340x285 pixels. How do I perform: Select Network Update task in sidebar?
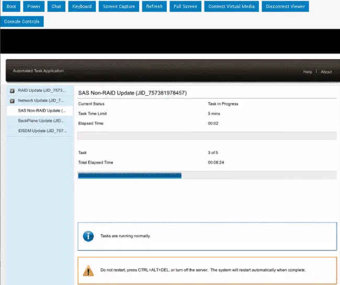tap(40, 101)
